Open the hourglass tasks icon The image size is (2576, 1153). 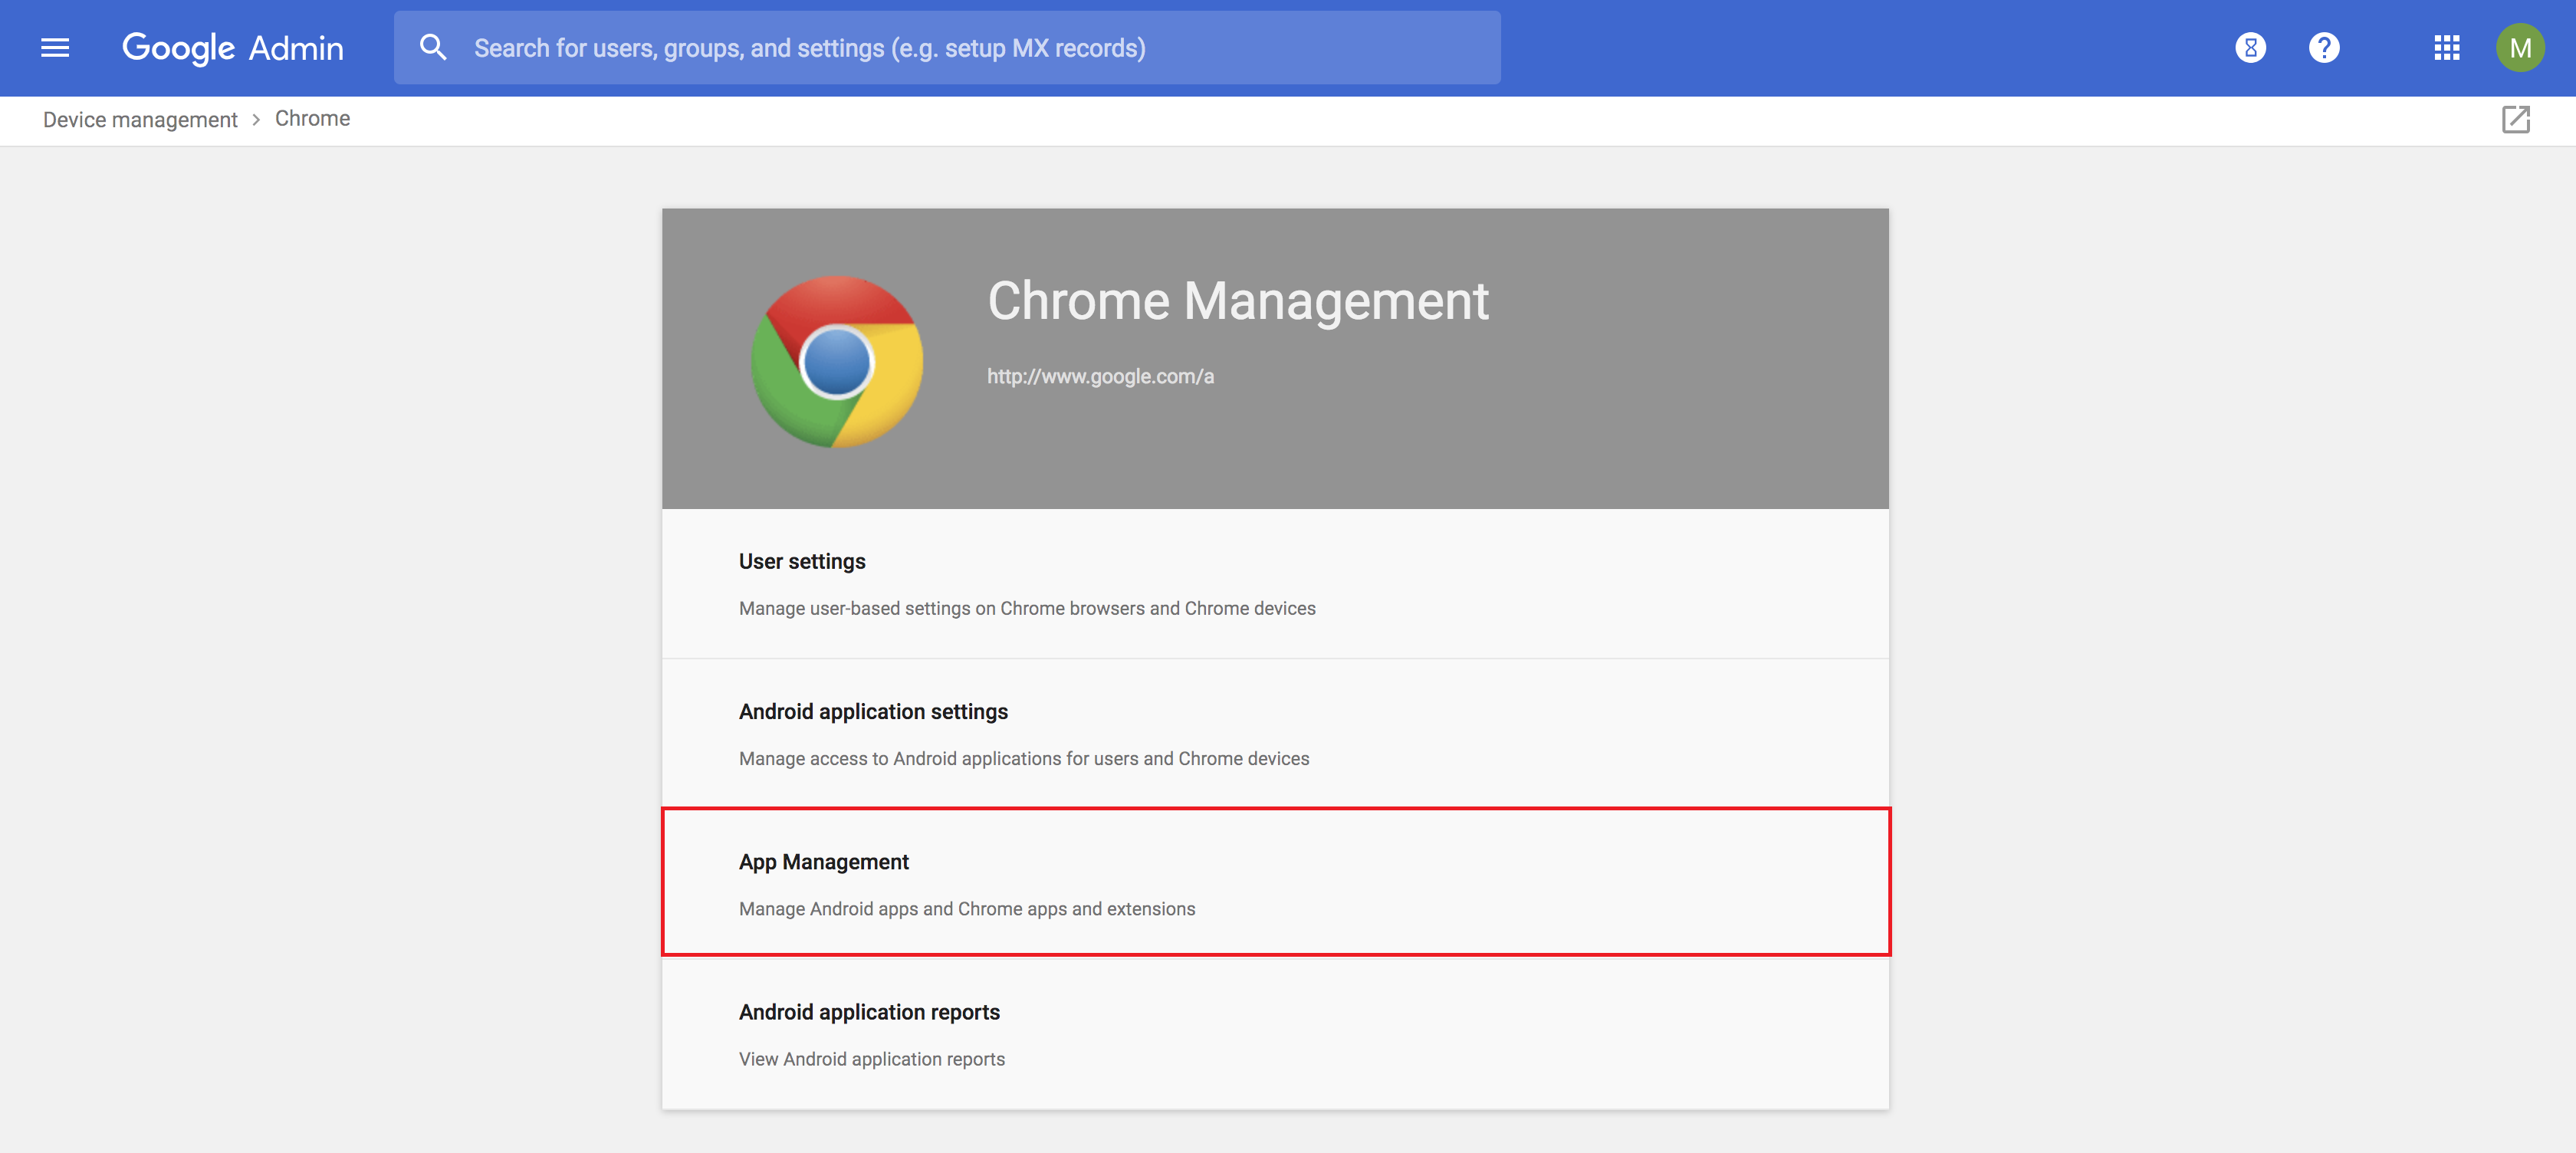[2250, 47]
